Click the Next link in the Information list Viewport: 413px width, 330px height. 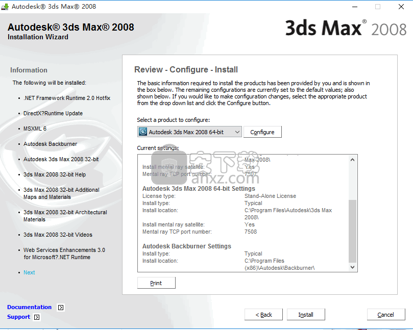(29, 272)
